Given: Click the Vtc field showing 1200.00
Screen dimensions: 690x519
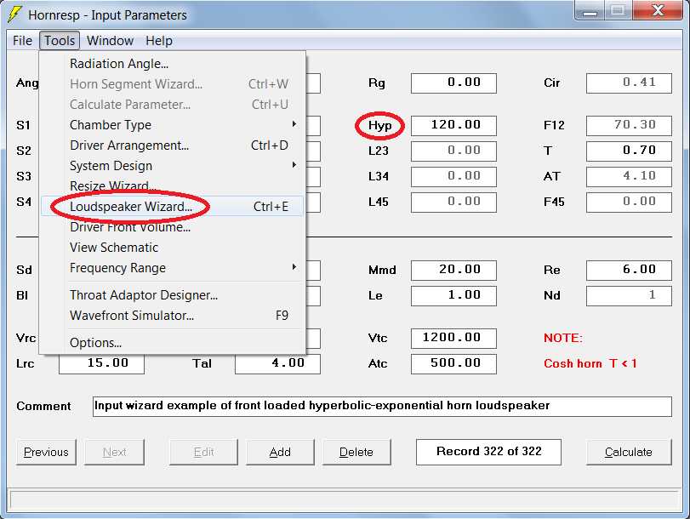Looking at the screenshot, I should [x=453, y=339].
